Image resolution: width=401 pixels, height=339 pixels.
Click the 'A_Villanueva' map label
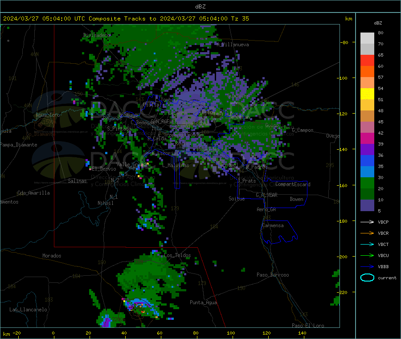click(233, 45)
